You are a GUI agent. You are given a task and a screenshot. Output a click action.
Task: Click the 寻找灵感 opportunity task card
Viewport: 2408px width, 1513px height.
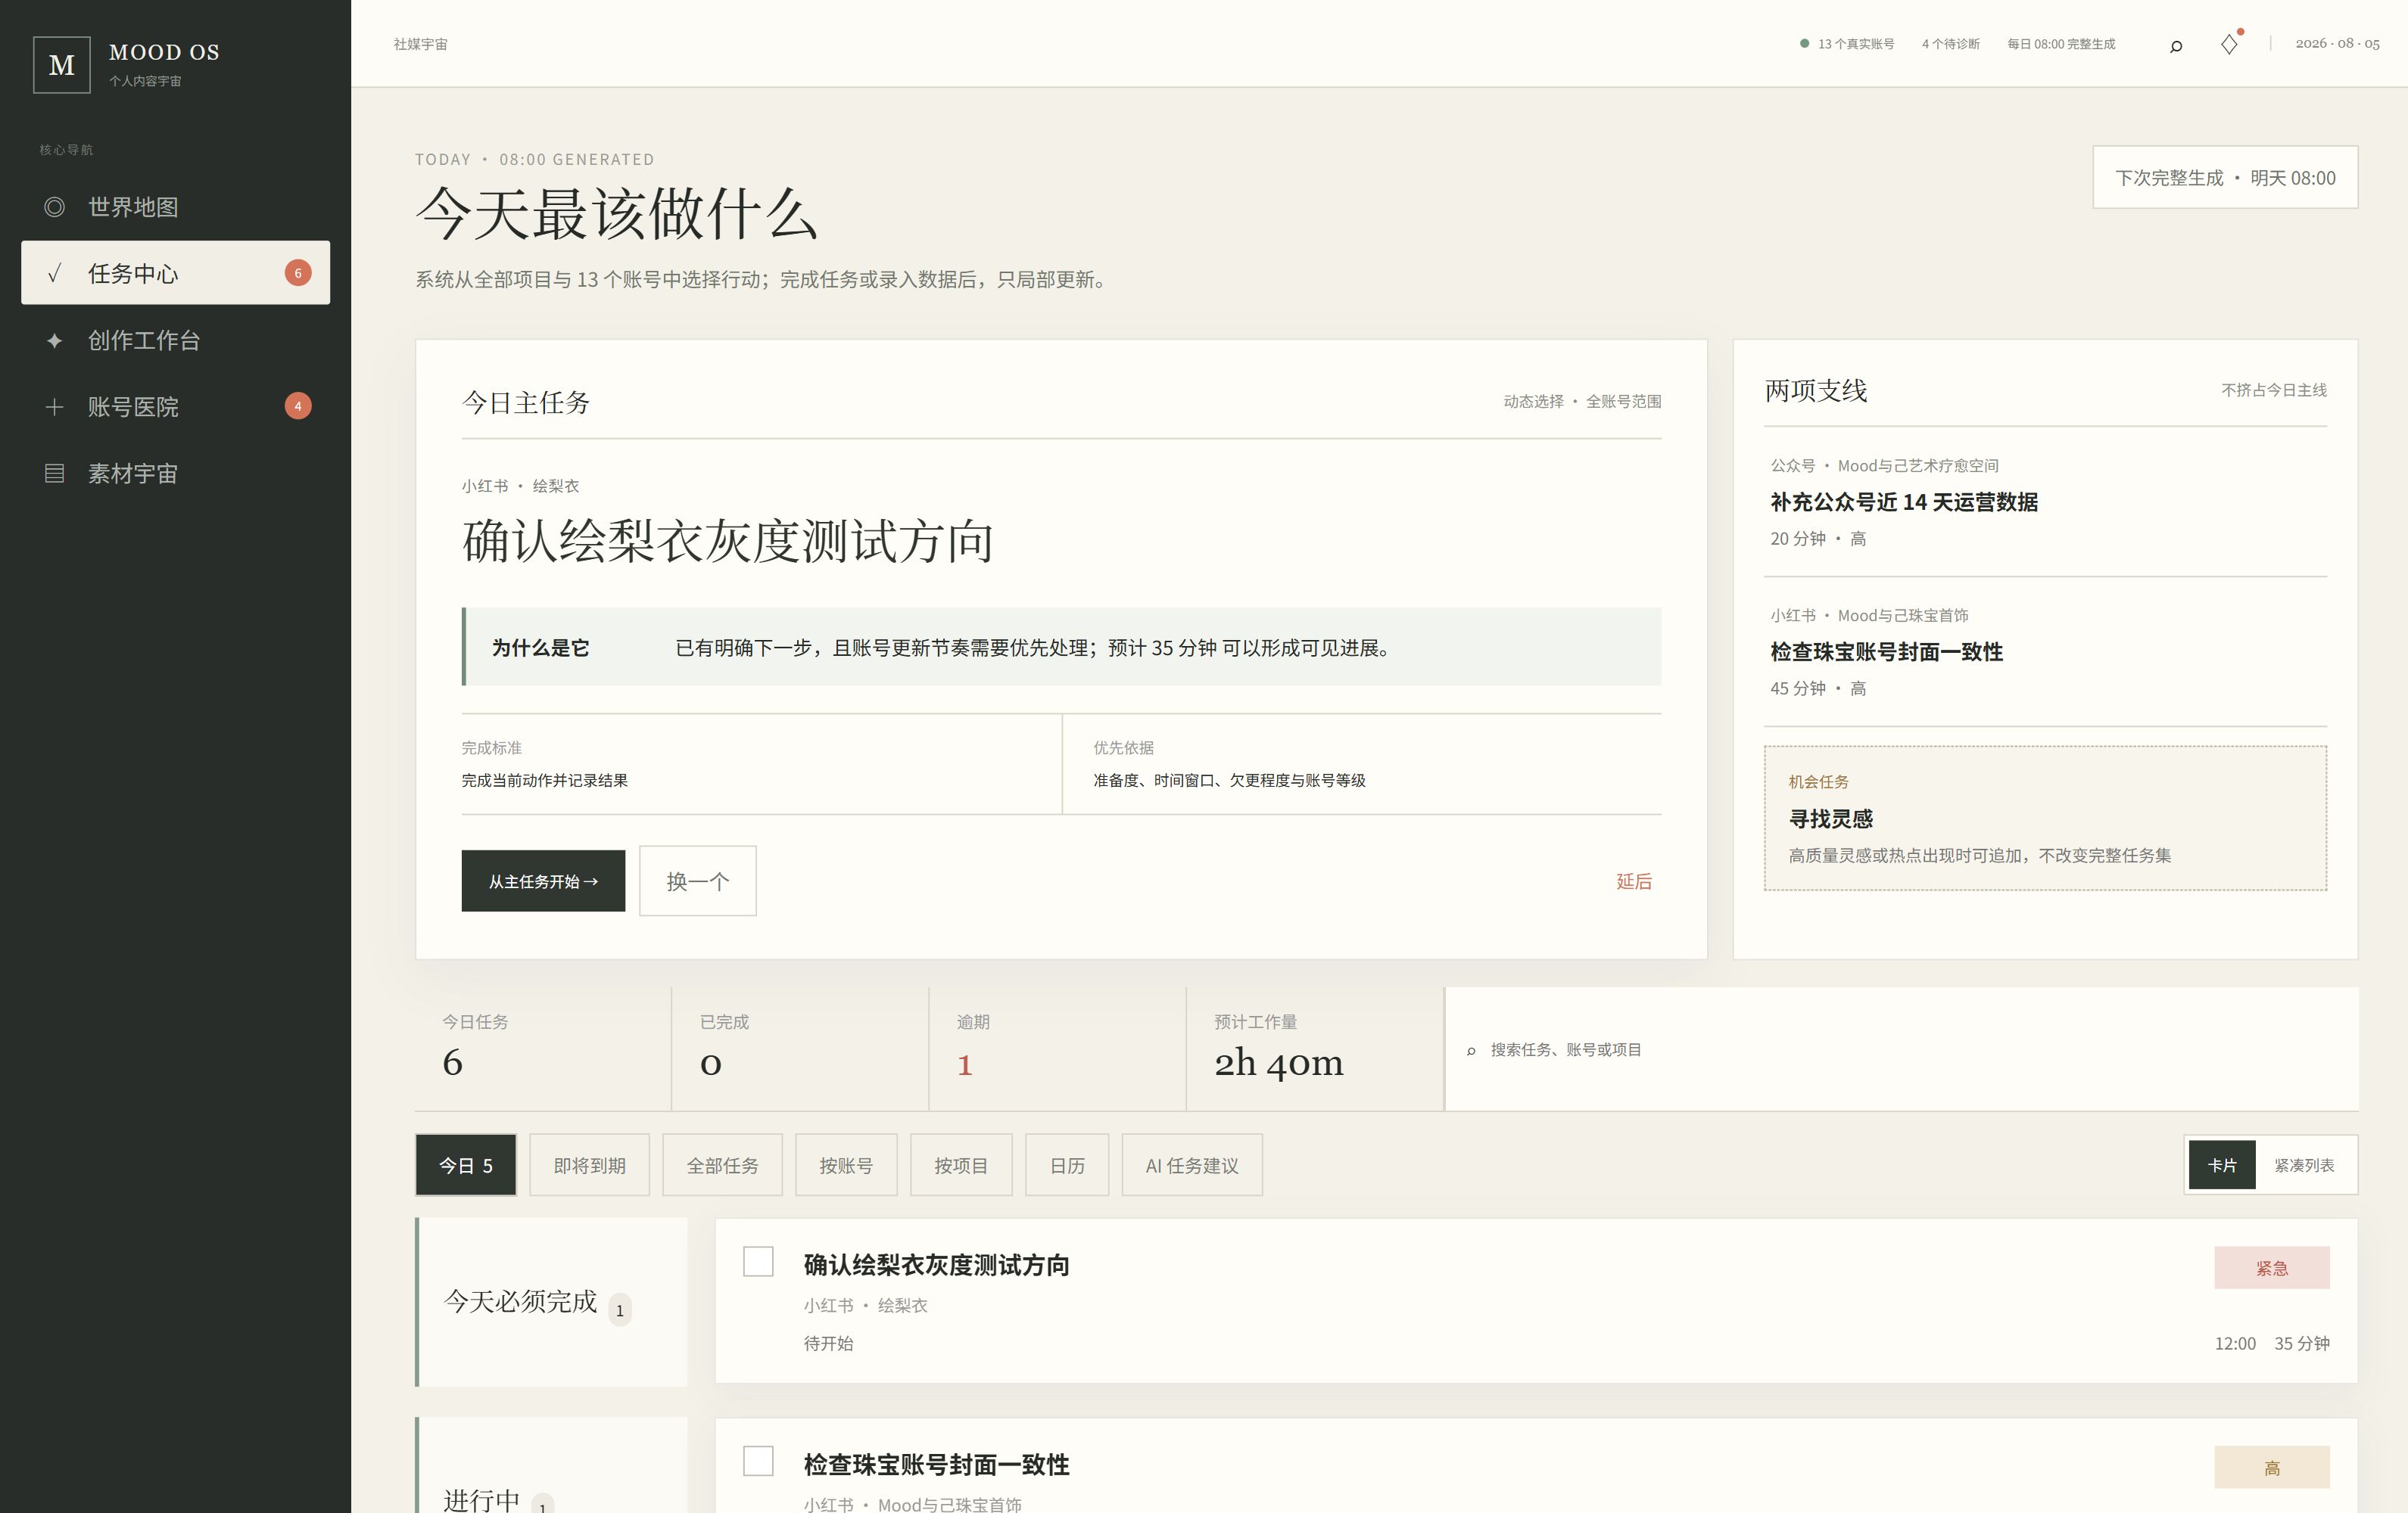(2045, 818)
